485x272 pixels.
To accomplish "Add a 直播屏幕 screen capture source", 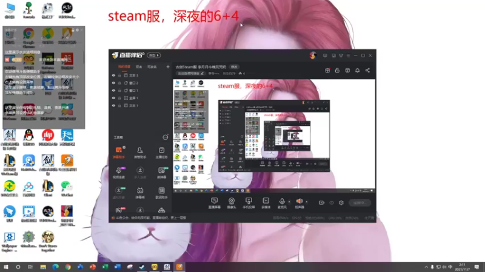I will (x=215, y=203).
